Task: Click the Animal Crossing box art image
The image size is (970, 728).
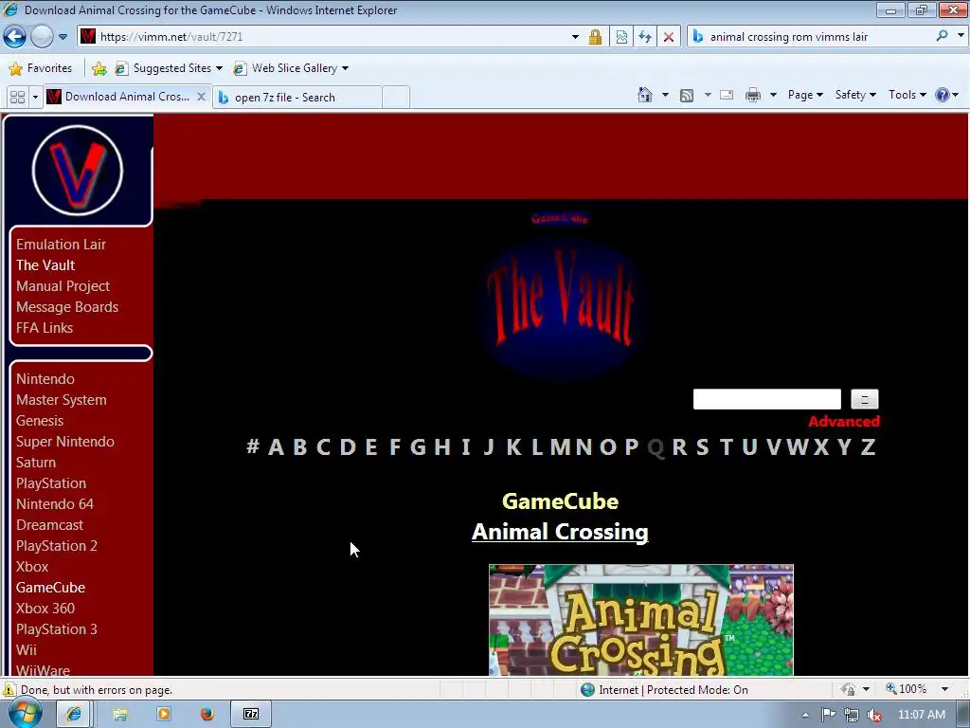Action: click(x=641, y=620)
